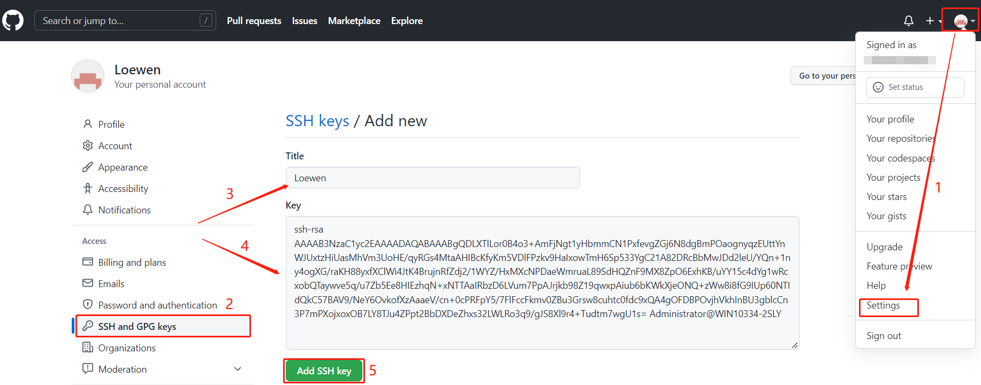Click the Emails envelope icon
Image resolution: width=981 pixels, height=385 pixels.
tap(88, 283)
